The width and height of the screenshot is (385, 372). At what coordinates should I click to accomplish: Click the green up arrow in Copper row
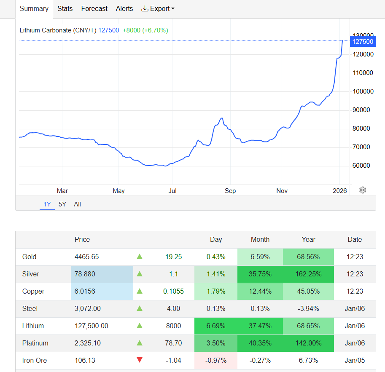point(140,291)
